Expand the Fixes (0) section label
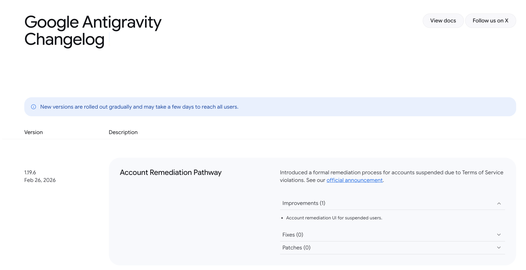This screenshot has width=526, height=270. [x=292, y=235]
